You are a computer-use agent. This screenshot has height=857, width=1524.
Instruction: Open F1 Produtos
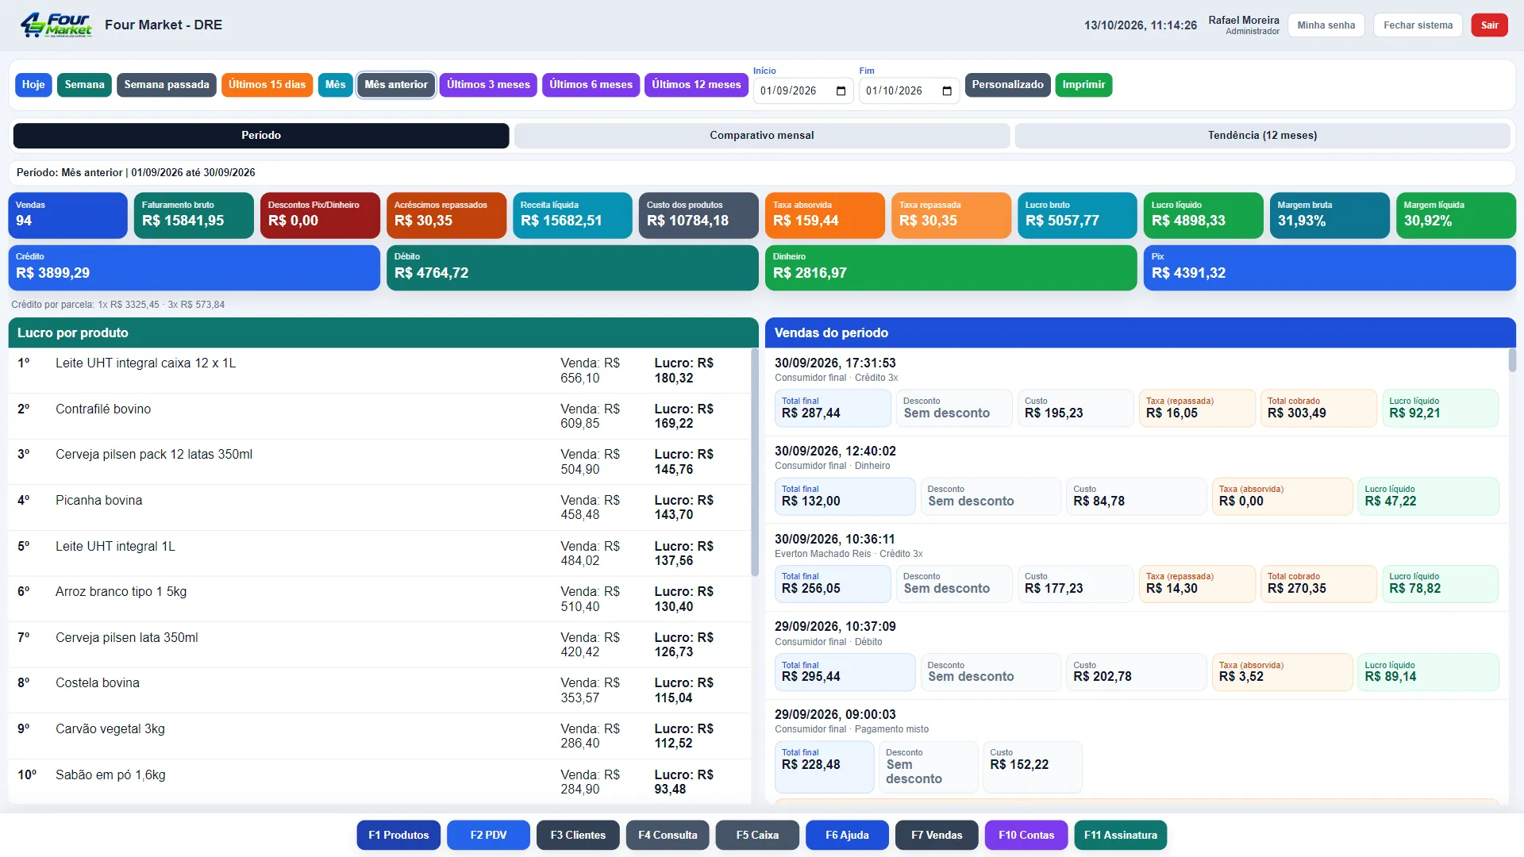pyautogui.click(x=398, y=836)
